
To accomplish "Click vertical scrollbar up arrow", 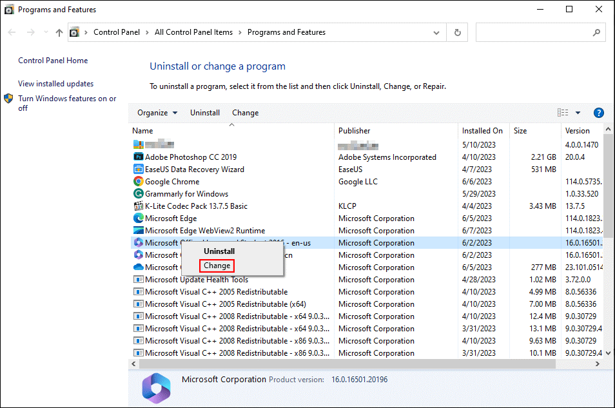I will coord(608,129).
